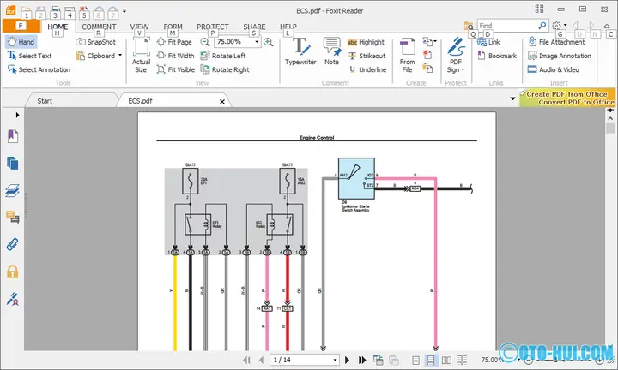This screenshot has width=618, height=370.
Task: Select the Typewriter tool
Action: 300,51
